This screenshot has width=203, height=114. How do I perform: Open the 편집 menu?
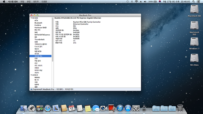tap(28, 2)
